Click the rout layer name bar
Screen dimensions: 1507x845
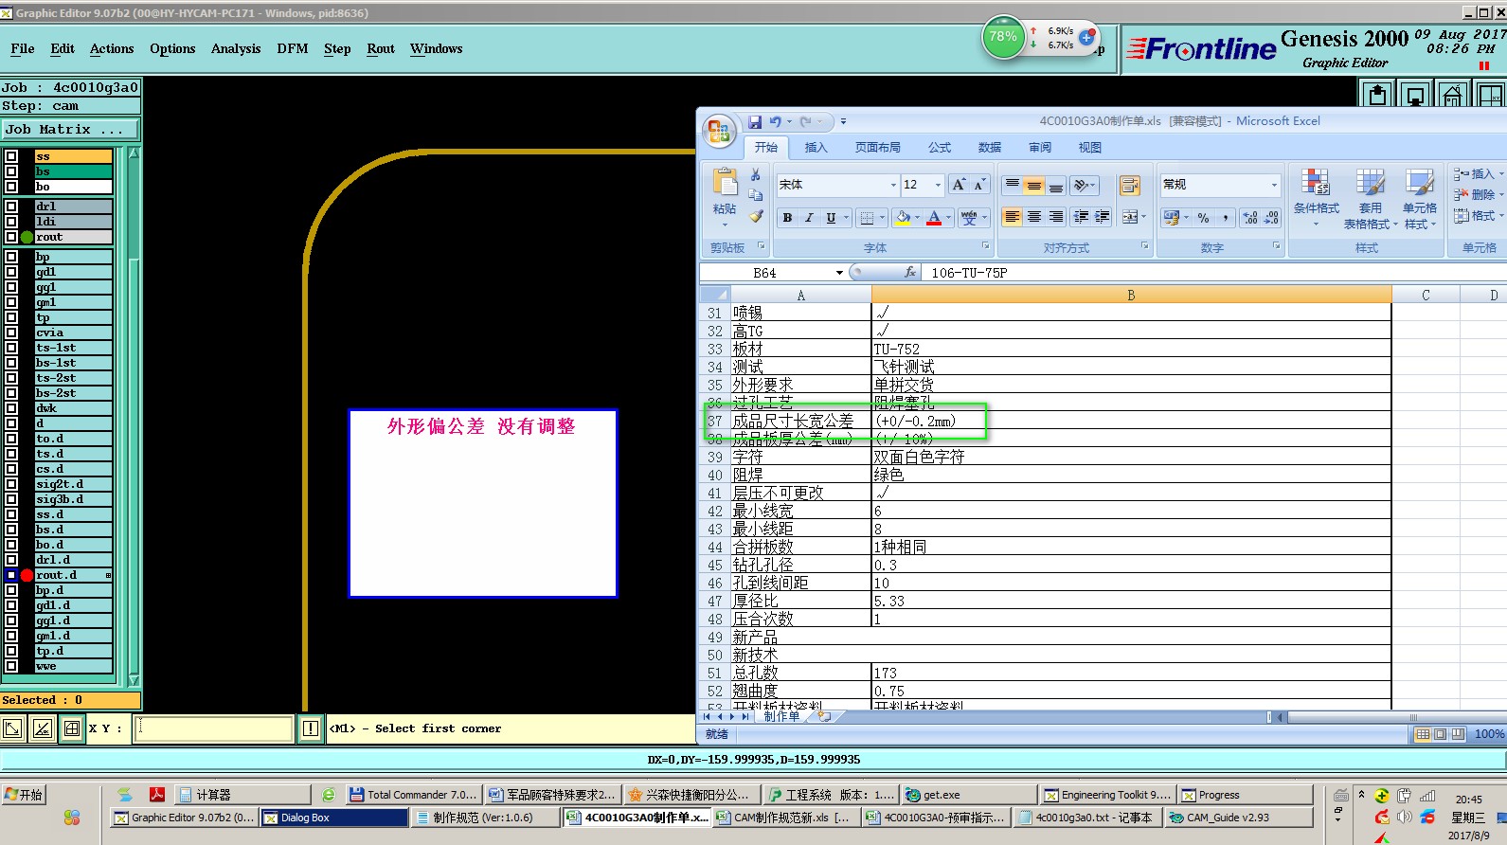(x=74, y=237)
